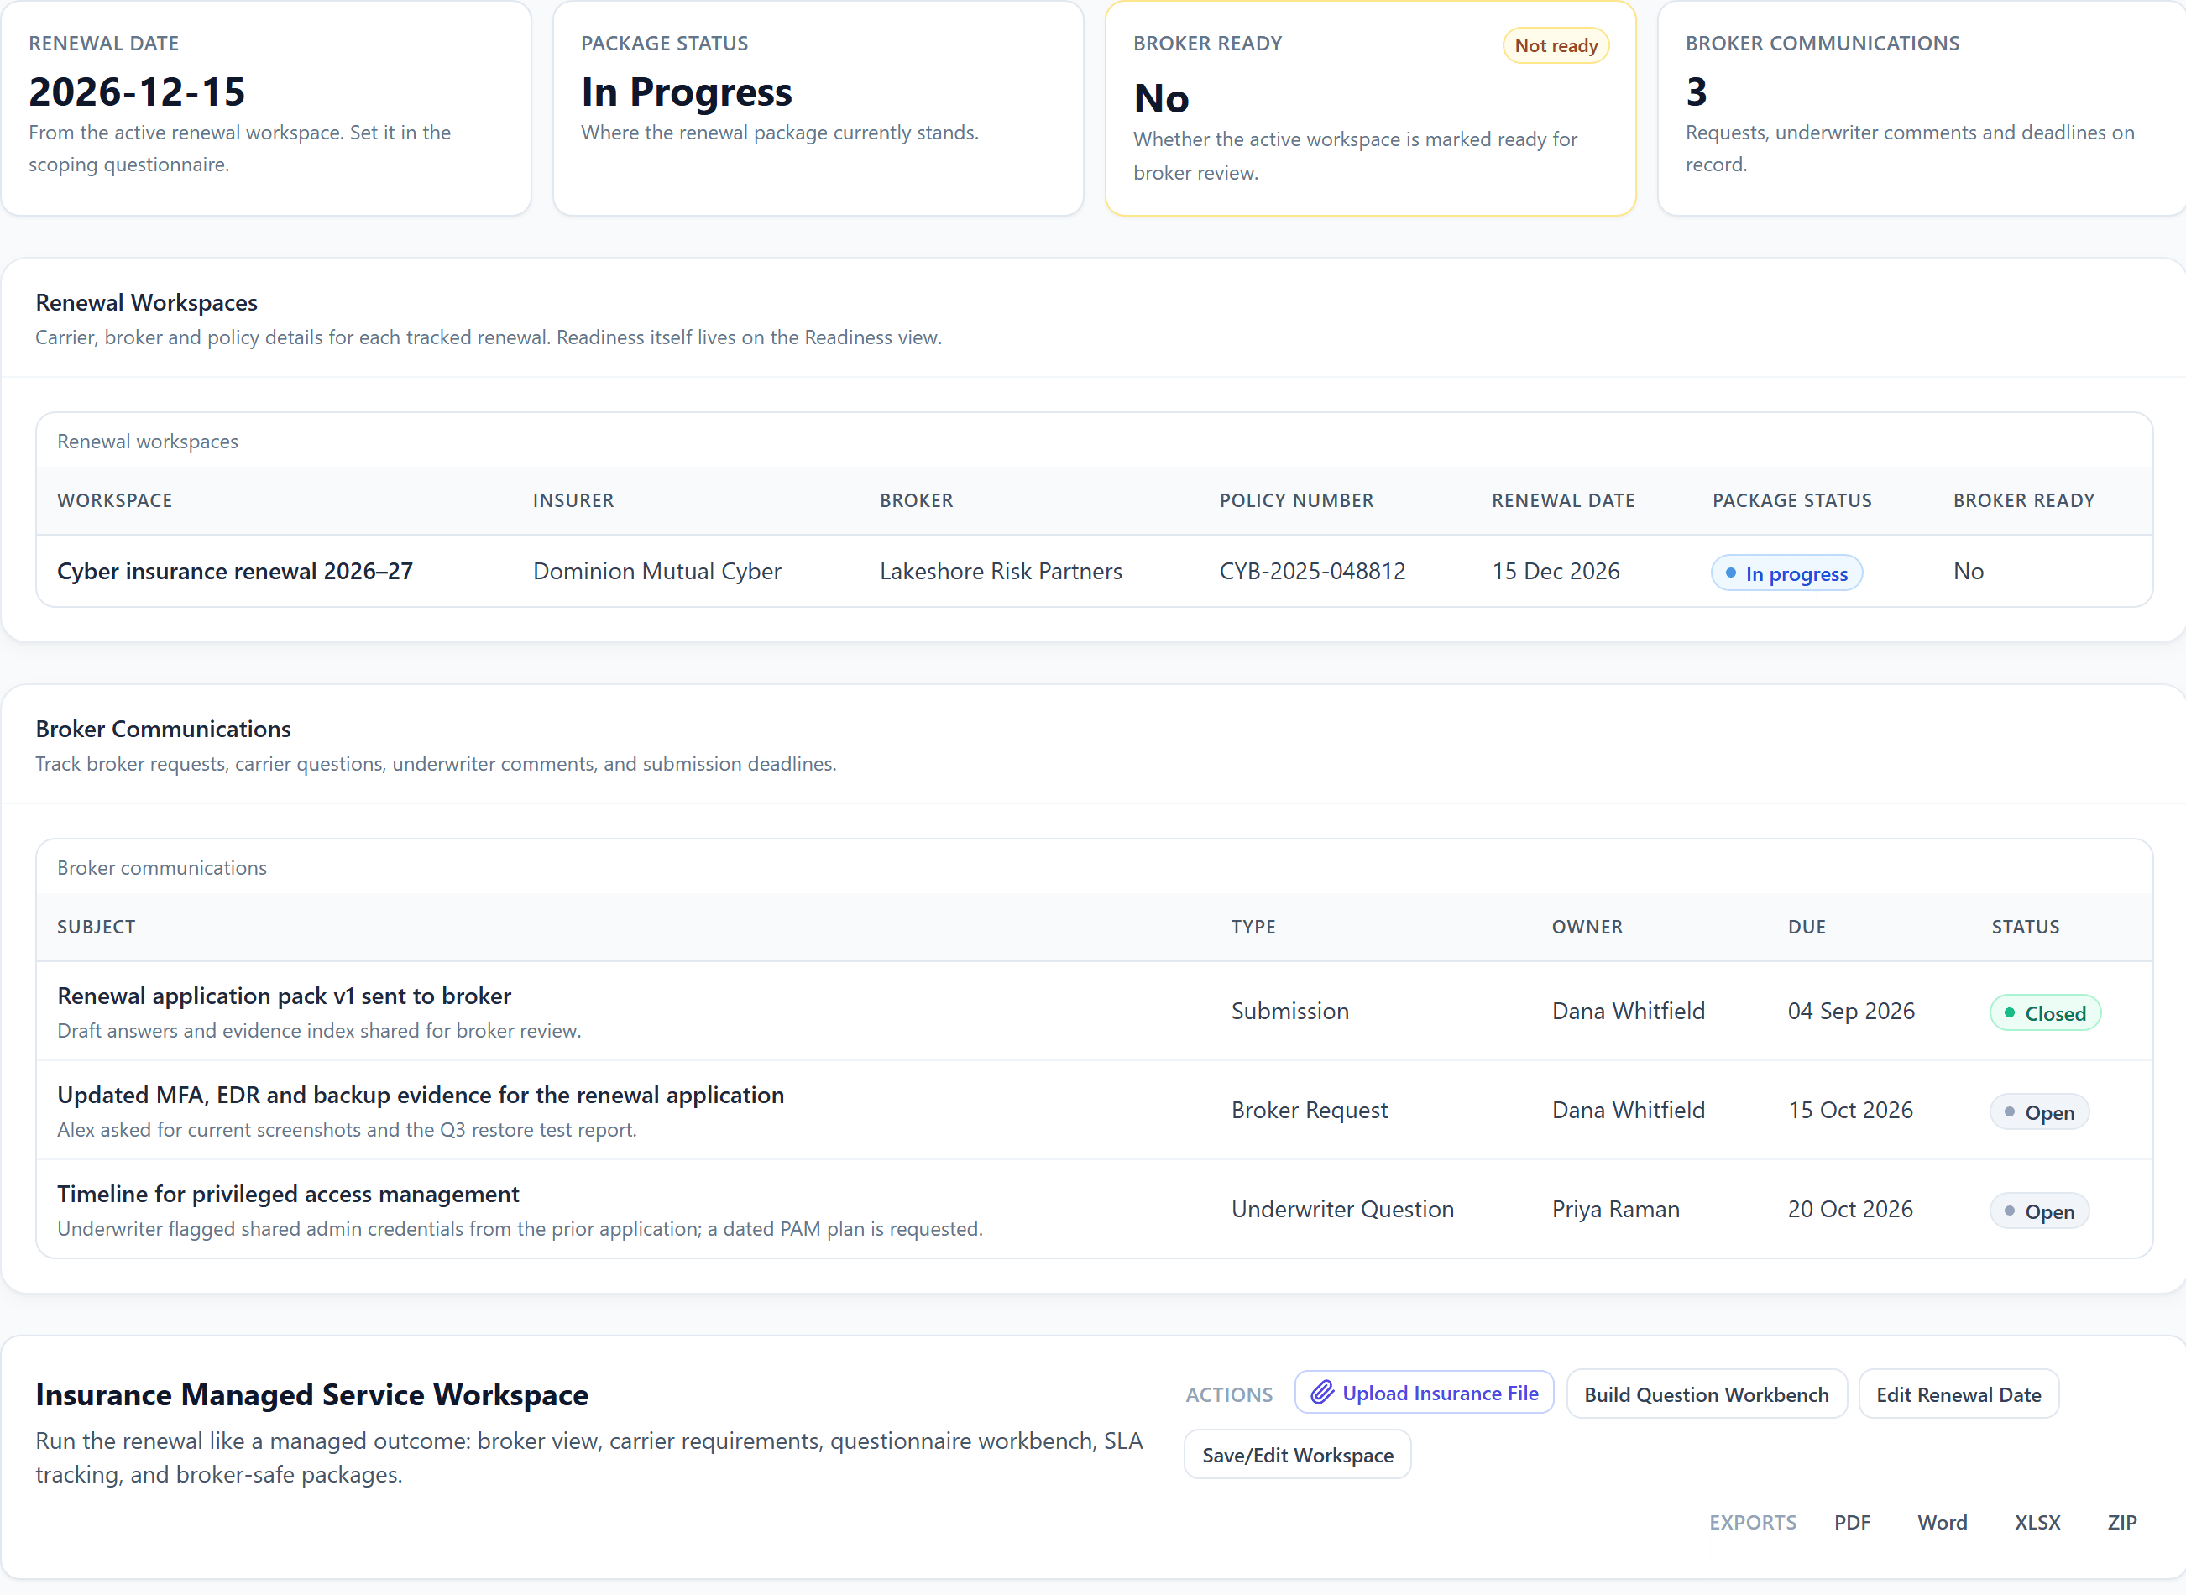Click the Broker Communications section heading
This screenshot has height=1595, width=2186.
[x=163, y=729]
